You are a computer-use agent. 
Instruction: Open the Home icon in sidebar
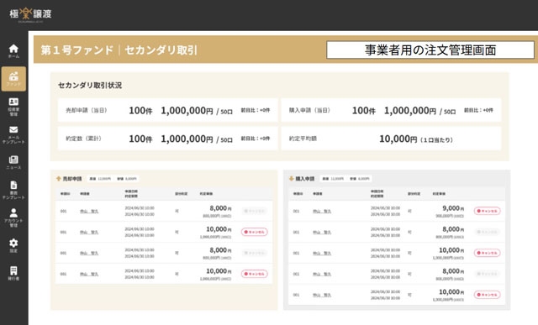point(13,50)
